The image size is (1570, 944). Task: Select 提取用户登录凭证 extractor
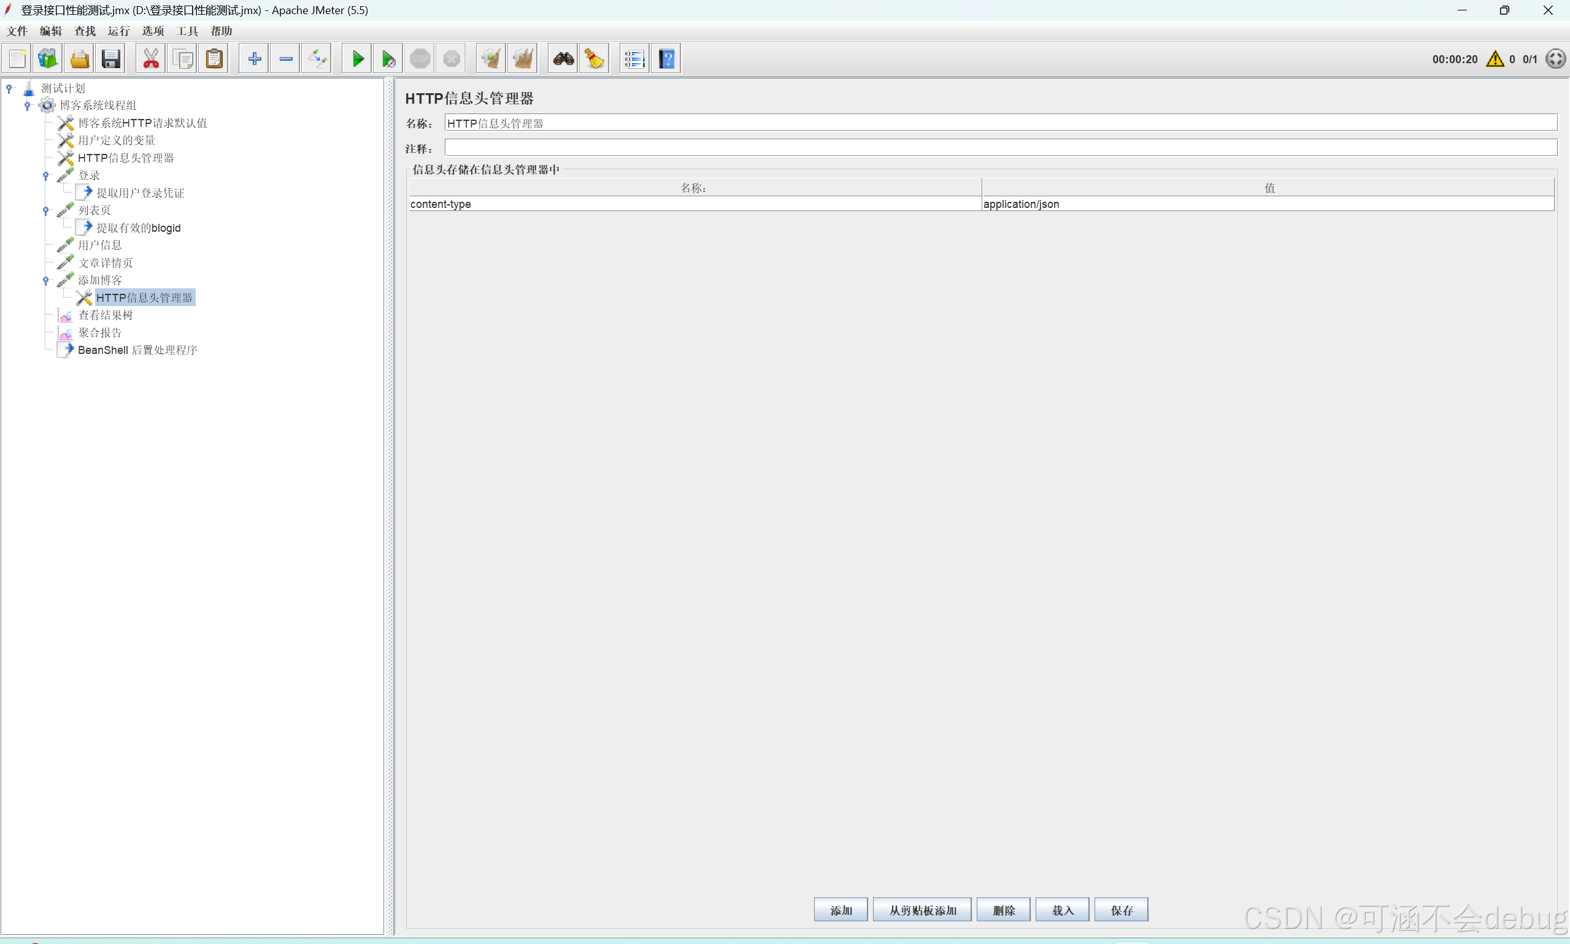click(x=140, y=193)
